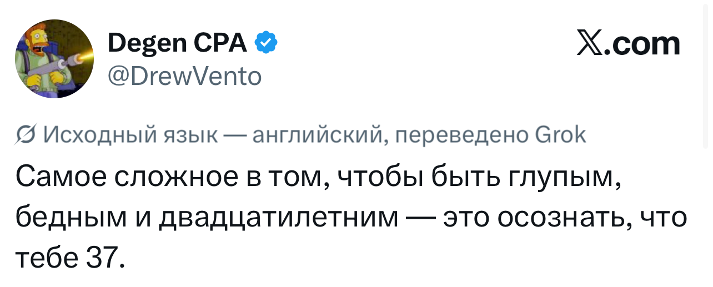Viewport: 713px width, 287px height.
Task: Open the Degen CPA profile avatar
Action: [54, 59]
